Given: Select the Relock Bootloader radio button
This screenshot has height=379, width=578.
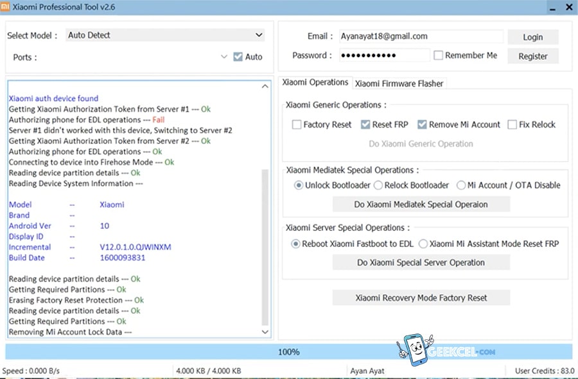Looking at the screenshot, I should tap(378, 185).
